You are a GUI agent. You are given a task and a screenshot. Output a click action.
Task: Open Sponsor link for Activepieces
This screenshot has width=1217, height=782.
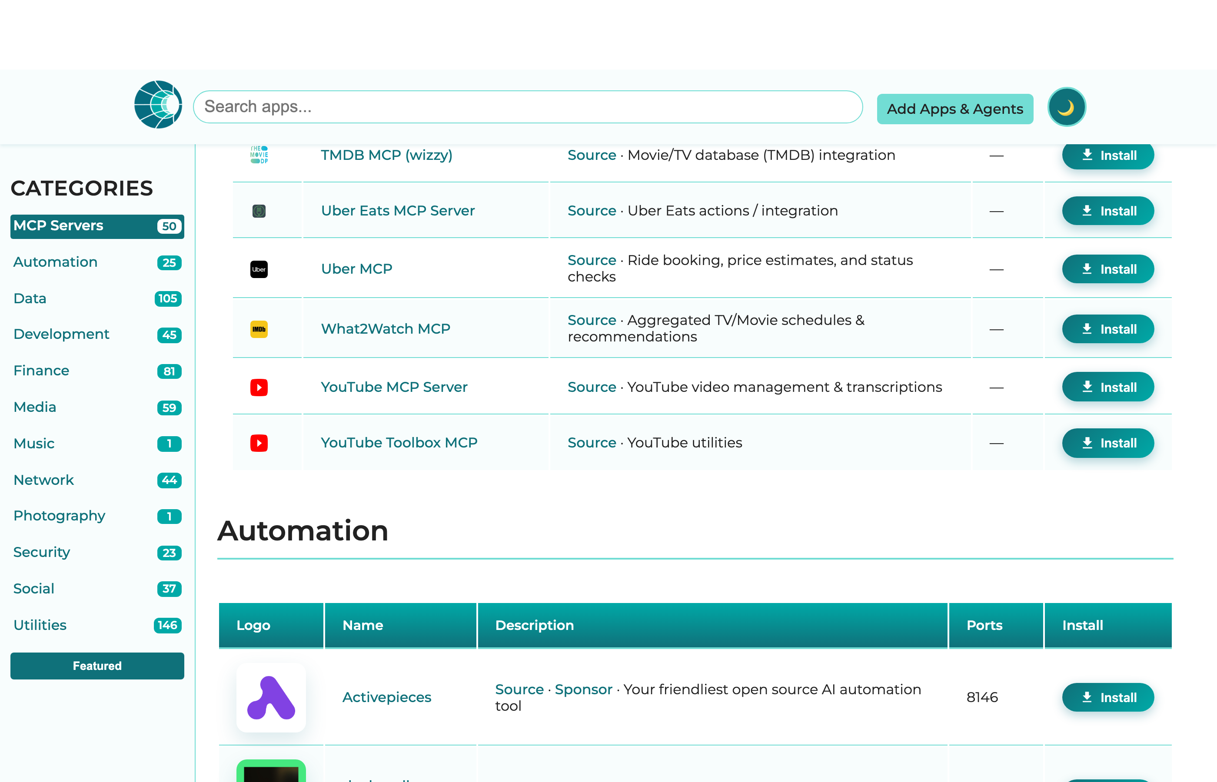point(583,689)
